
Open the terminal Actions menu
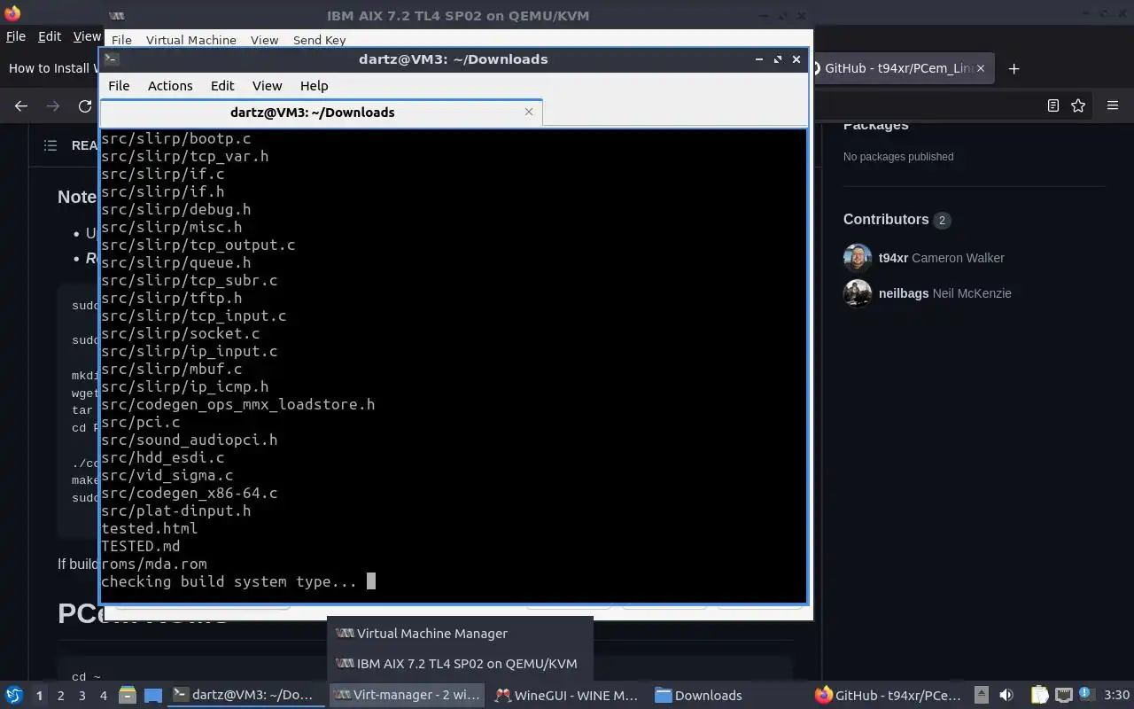(x=170, y=86)
